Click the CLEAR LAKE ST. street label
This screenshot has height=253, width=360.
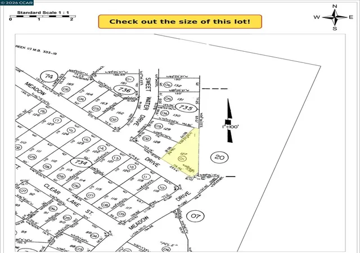tap(68, 199)
